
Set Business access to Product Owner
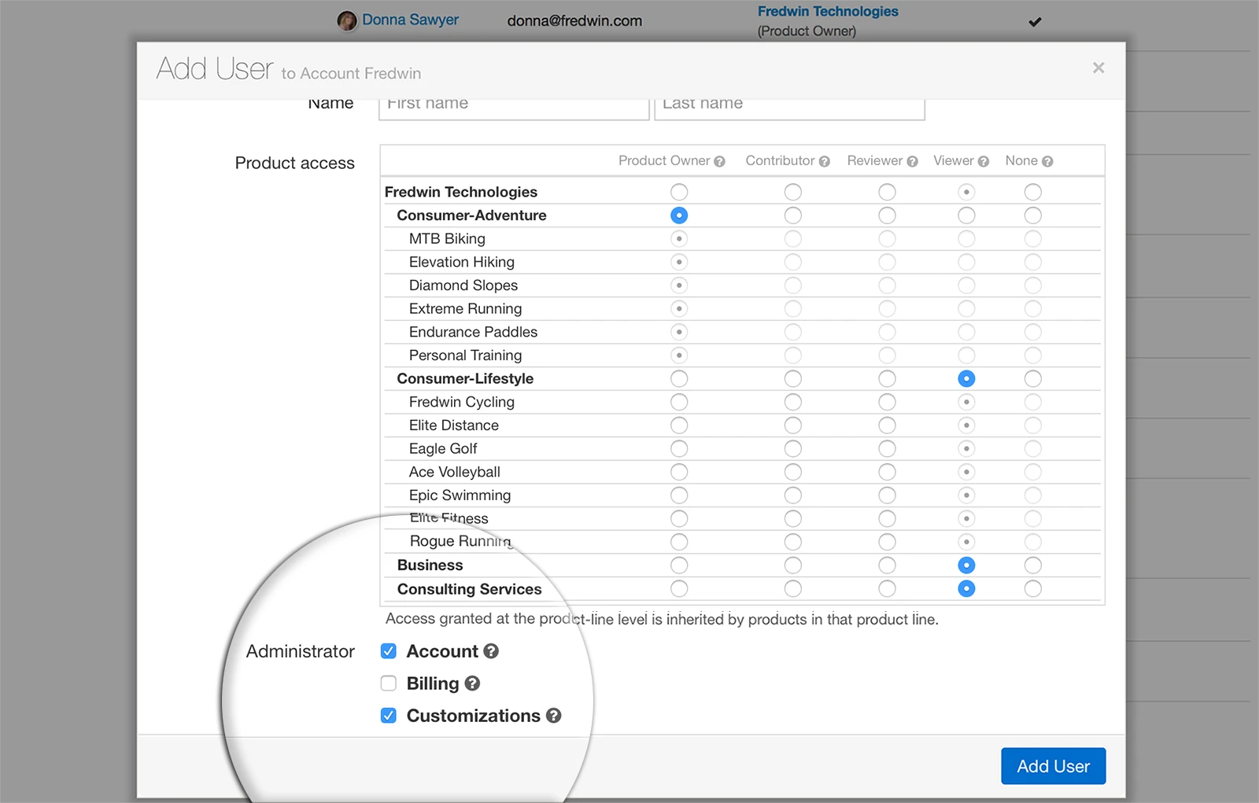(679, 565)
